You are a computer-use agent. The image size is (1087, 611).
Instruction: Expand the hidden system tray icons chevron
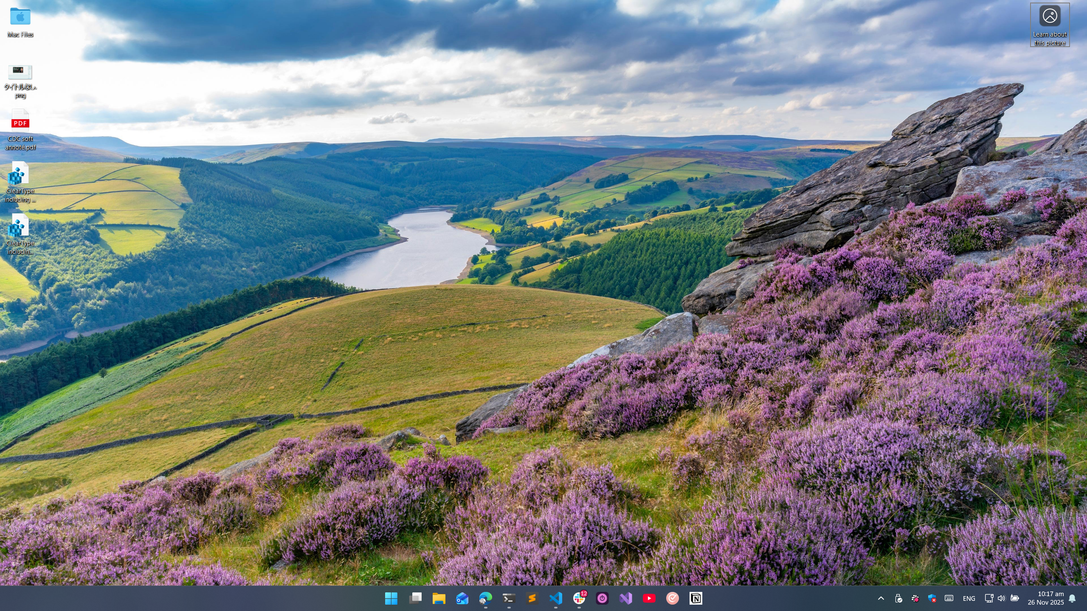point(881,598)
